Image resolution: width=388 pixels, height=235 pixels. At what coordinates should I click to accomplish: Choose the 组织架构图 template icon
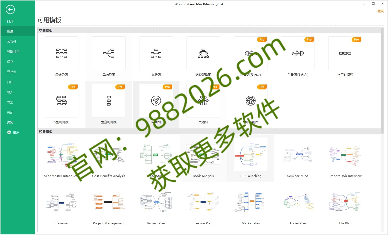tap(203, 53)
